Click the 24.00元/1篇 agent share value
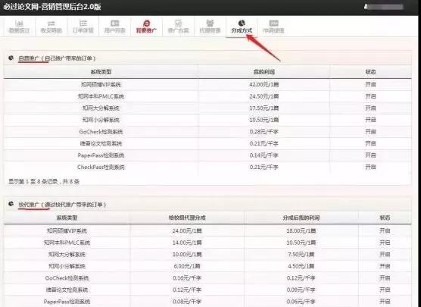The width and height of the screenshot is (421, 307). (x=187, y=230)
